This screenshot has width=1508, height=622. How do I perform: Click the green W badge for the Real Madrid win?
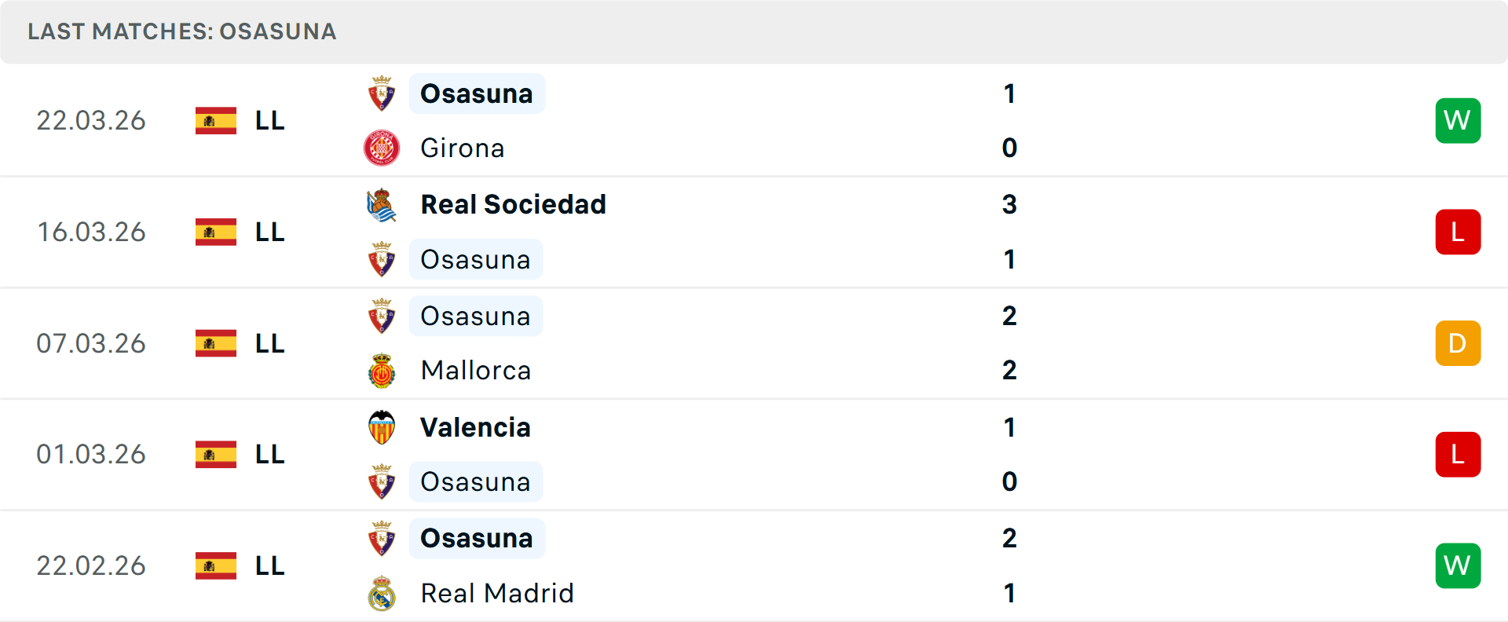1458,565
